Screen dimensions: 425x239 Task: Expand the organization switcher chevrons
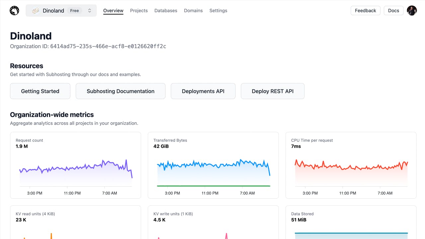pos(90,11)
